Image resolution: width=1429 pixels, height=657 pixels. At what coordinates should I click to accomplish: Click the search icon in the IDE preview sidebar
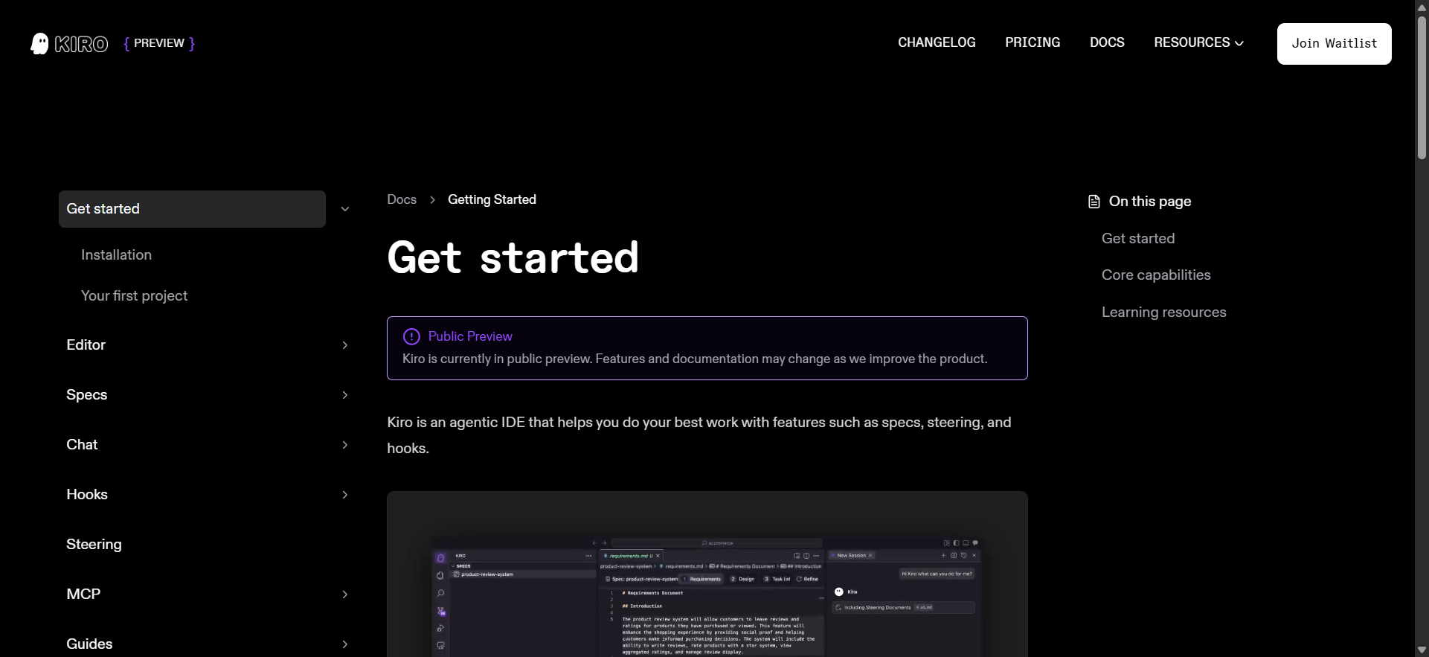pos(440,593)
